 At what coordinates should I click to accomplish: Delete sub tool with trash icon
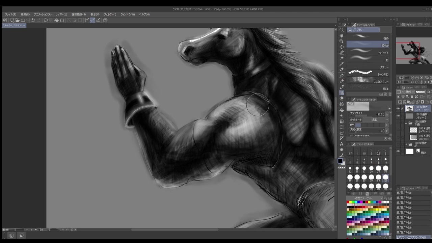point(390,94)
